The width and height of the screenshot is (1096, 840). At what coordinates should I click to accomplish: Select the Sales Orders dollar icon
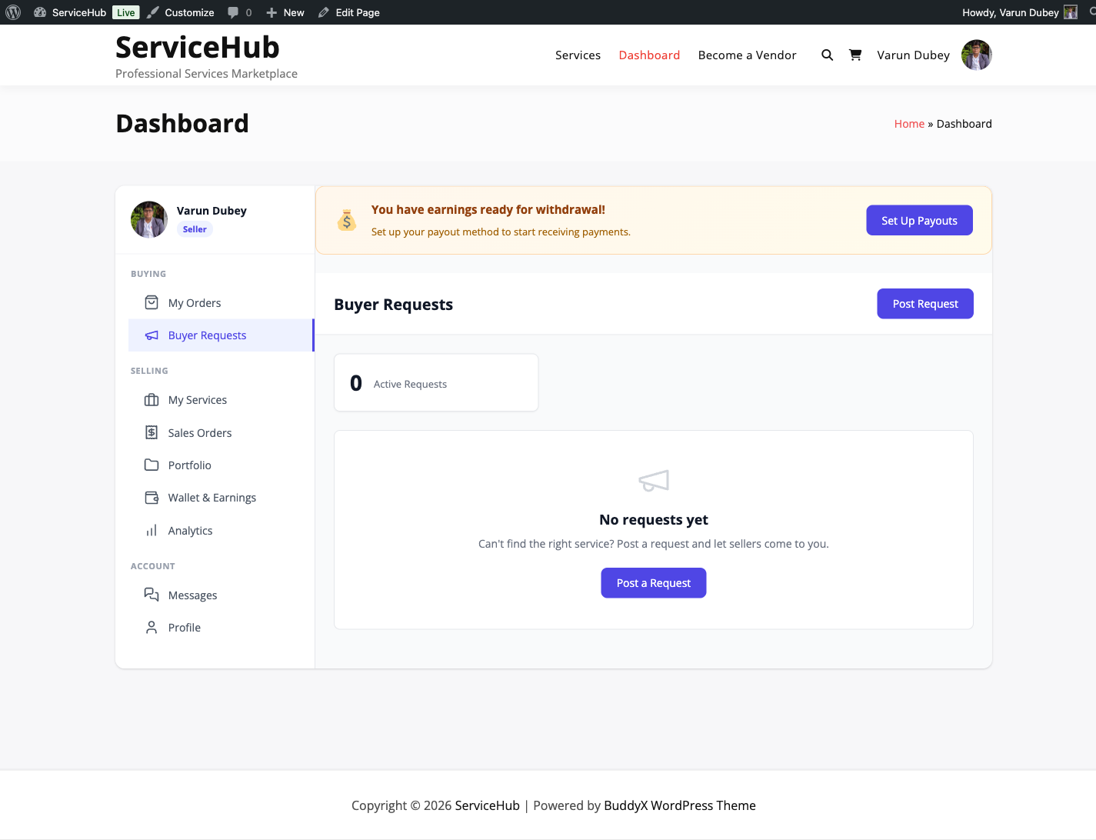[152, 432]
